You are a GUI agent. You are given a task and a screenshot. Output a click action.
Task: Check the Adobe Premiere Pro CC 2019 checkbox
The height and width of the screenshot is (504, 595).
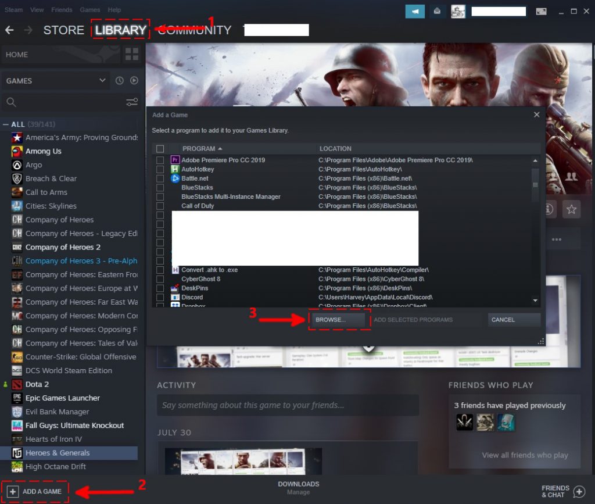(x=160, y=160)
